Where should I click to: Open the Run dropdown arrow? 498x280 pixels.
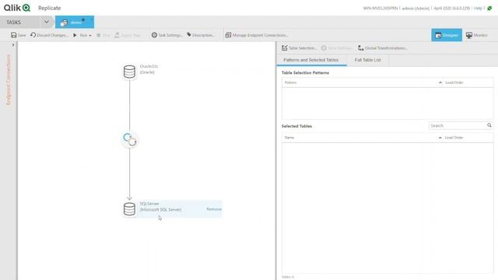tap(90, 35)
